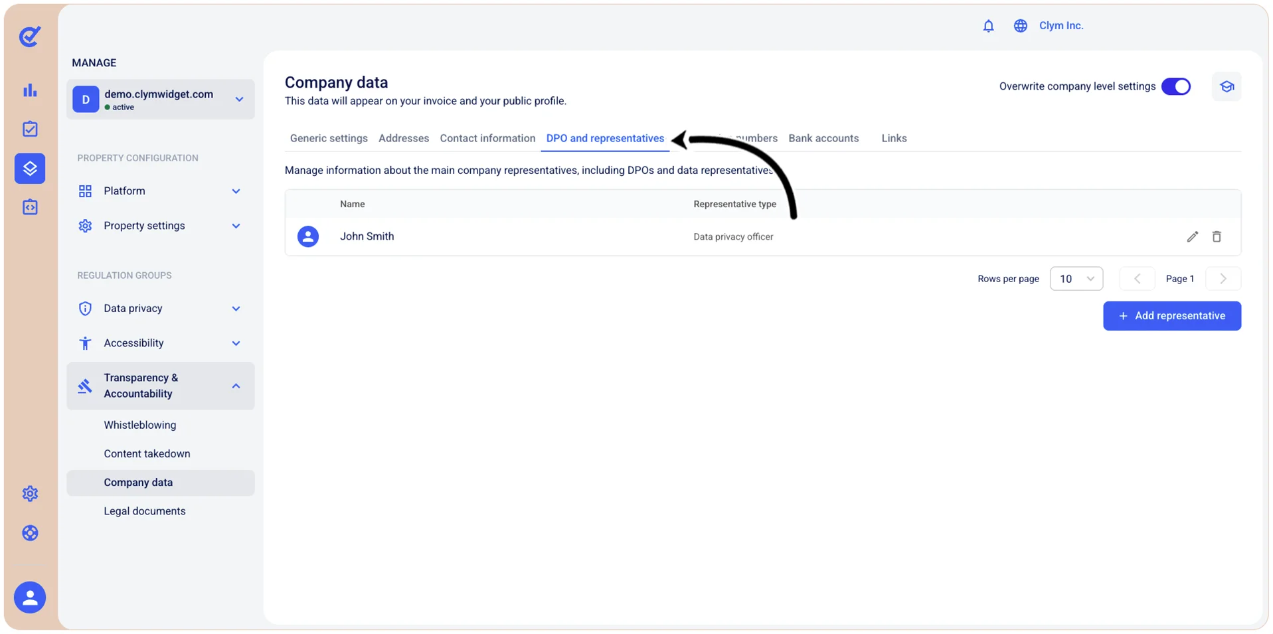Viewport: 1273px width, 634px height.
Task: Open the Whistleblowing menu item
Action: click(x=140, y=425)
